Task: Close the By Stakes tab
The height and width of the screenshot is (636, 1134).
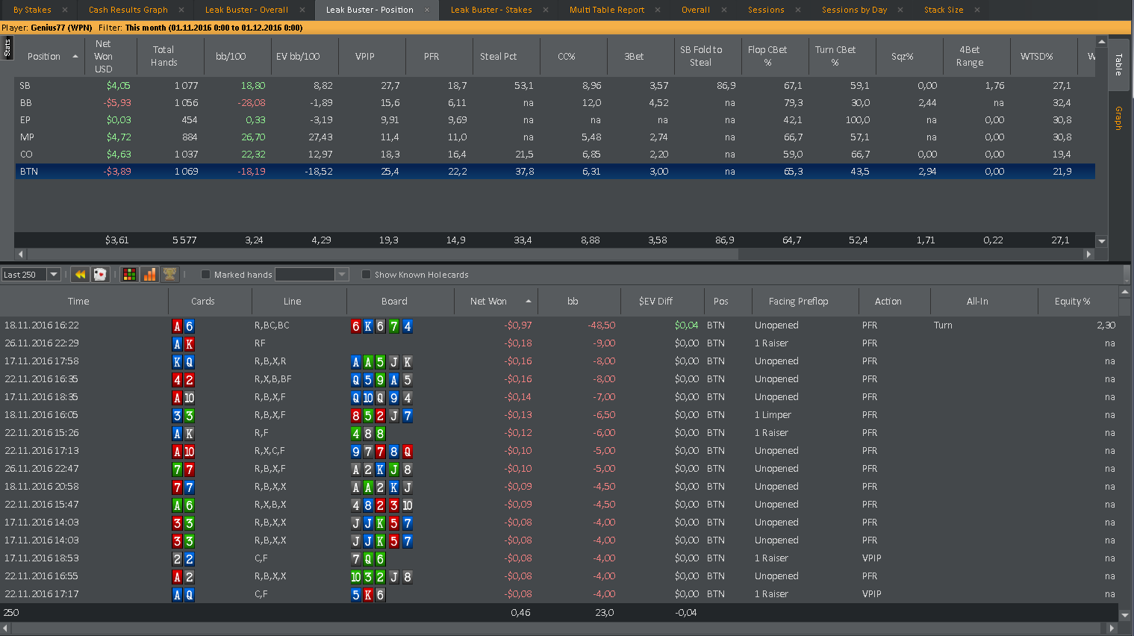Action: point(65,10)
